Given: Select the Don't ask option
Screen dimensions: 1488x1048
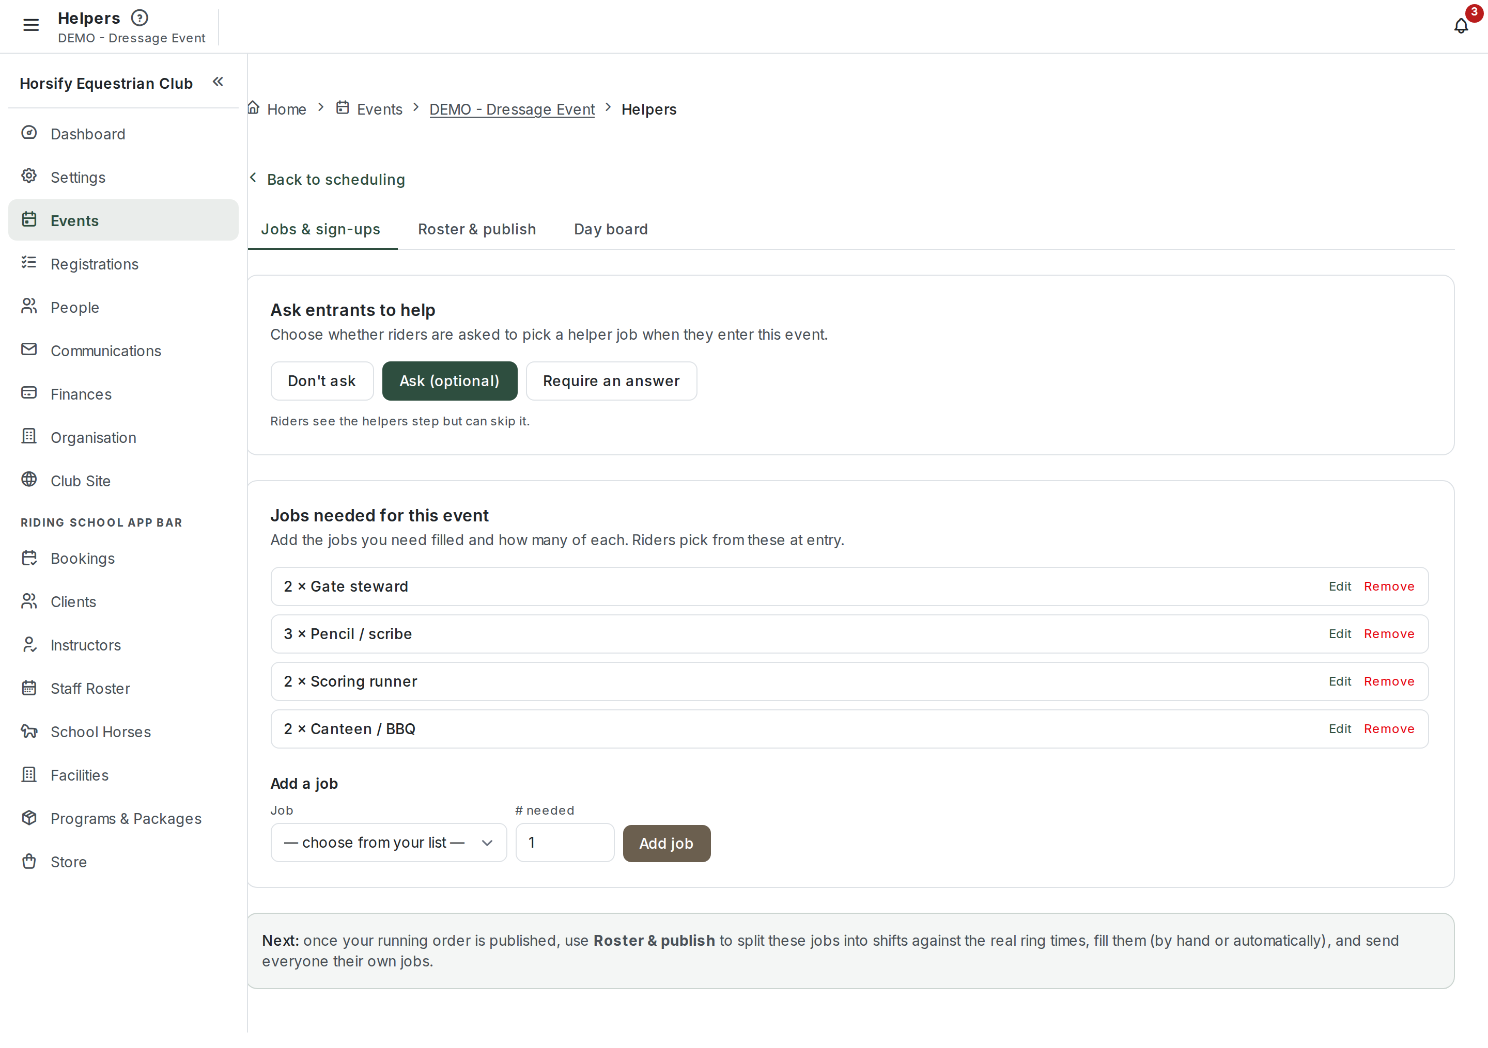Looking at the screenshot, I should [x=322, y=382].
